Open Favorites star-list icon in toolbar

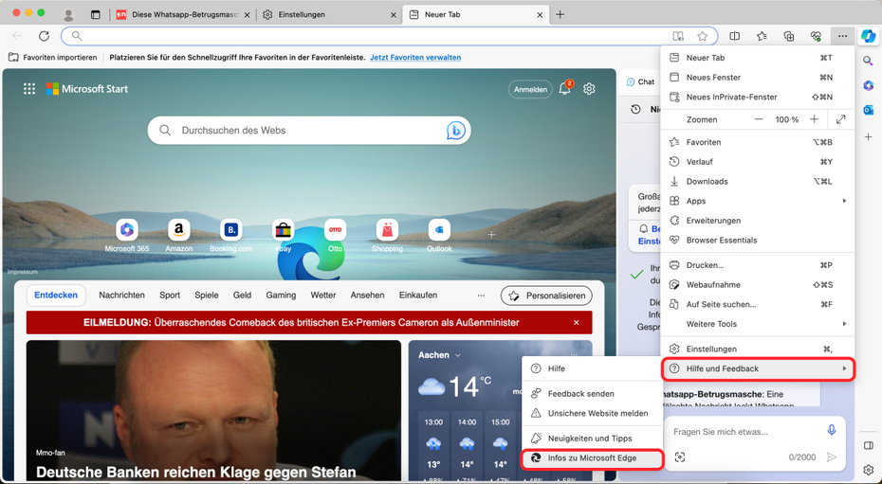pos(762,36)
